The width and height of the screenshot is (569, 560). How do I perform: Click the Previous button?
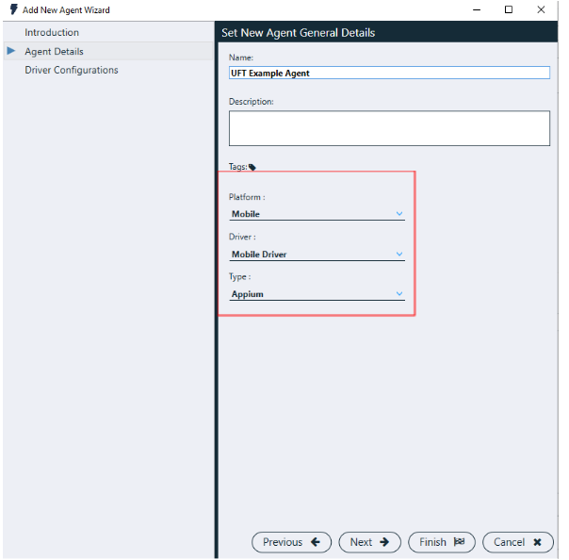[x=292, y=542]
